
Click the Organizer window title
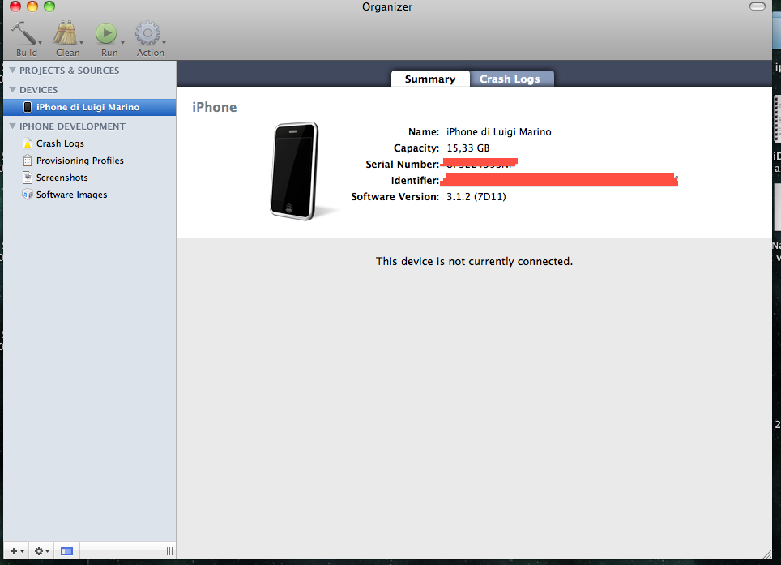[387, 7]
